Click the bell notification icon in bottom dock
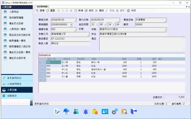Screen dimensions: 191x119 [x=86, y=111]
